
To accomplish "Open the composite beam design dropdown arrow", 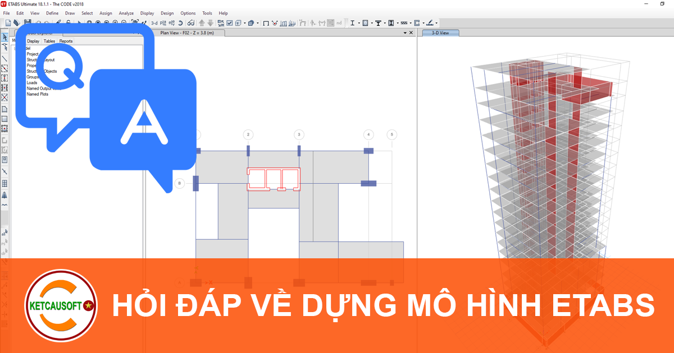I will pyautogui.click(x=385, y=23).
